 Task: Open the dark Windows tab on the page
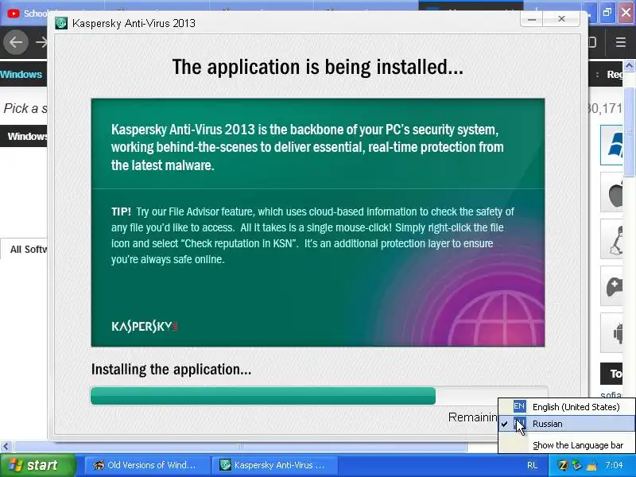coord(25,136)
